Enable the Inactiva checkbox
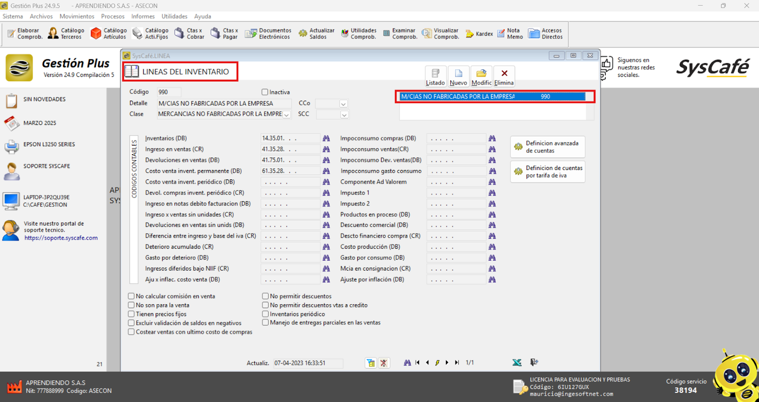Viewport: 759px width, 402px height. coord(265,92)
